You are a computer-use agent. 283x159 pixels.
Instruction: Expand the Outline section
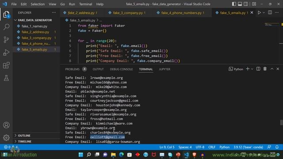pos(36,136)
